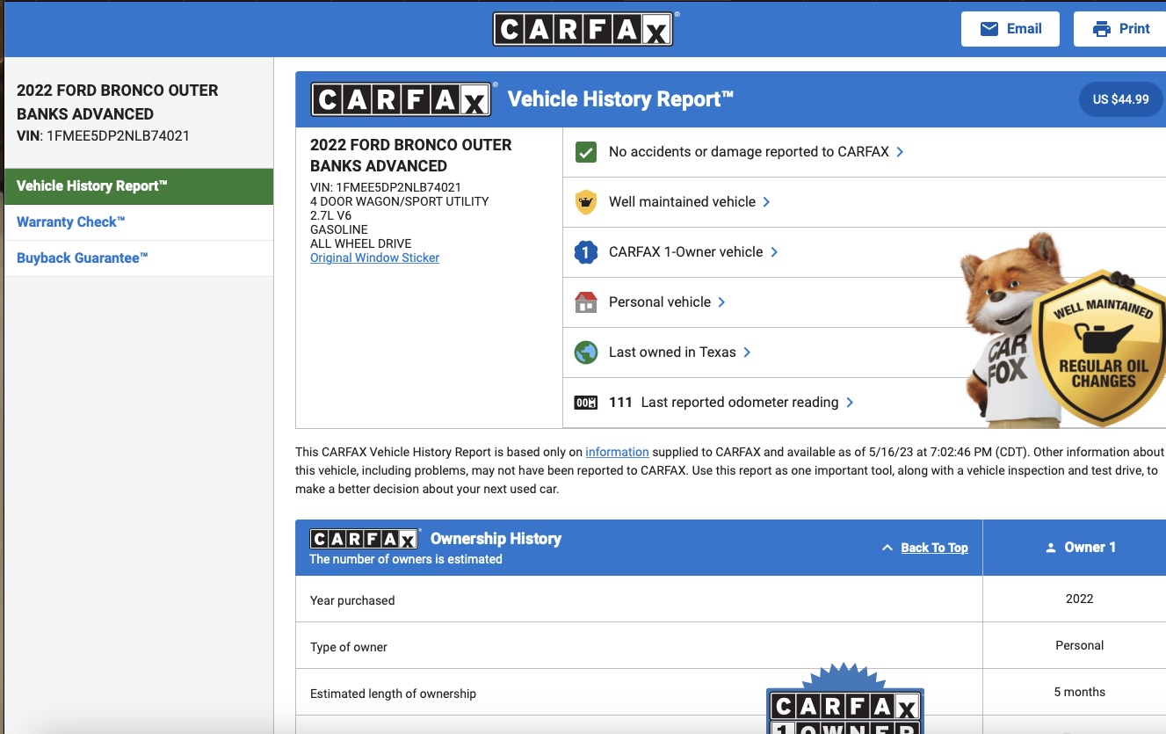Open the information link in disclaimer
1166x734 pixels.
617,452
